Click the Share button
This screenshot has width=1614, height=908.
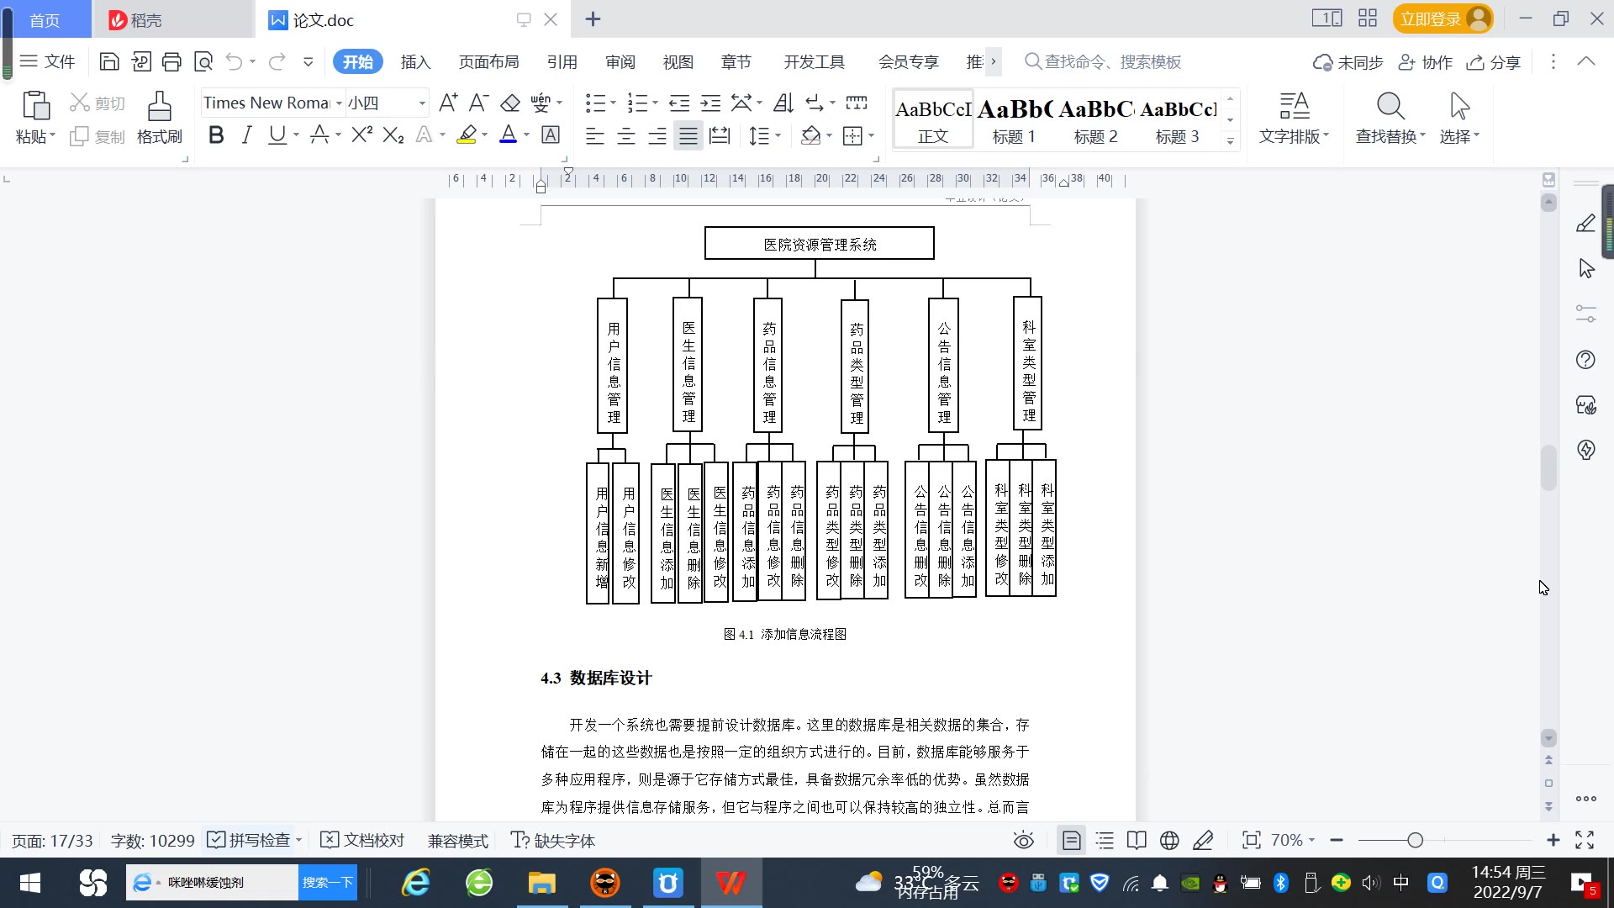[x=1494, y=61]
